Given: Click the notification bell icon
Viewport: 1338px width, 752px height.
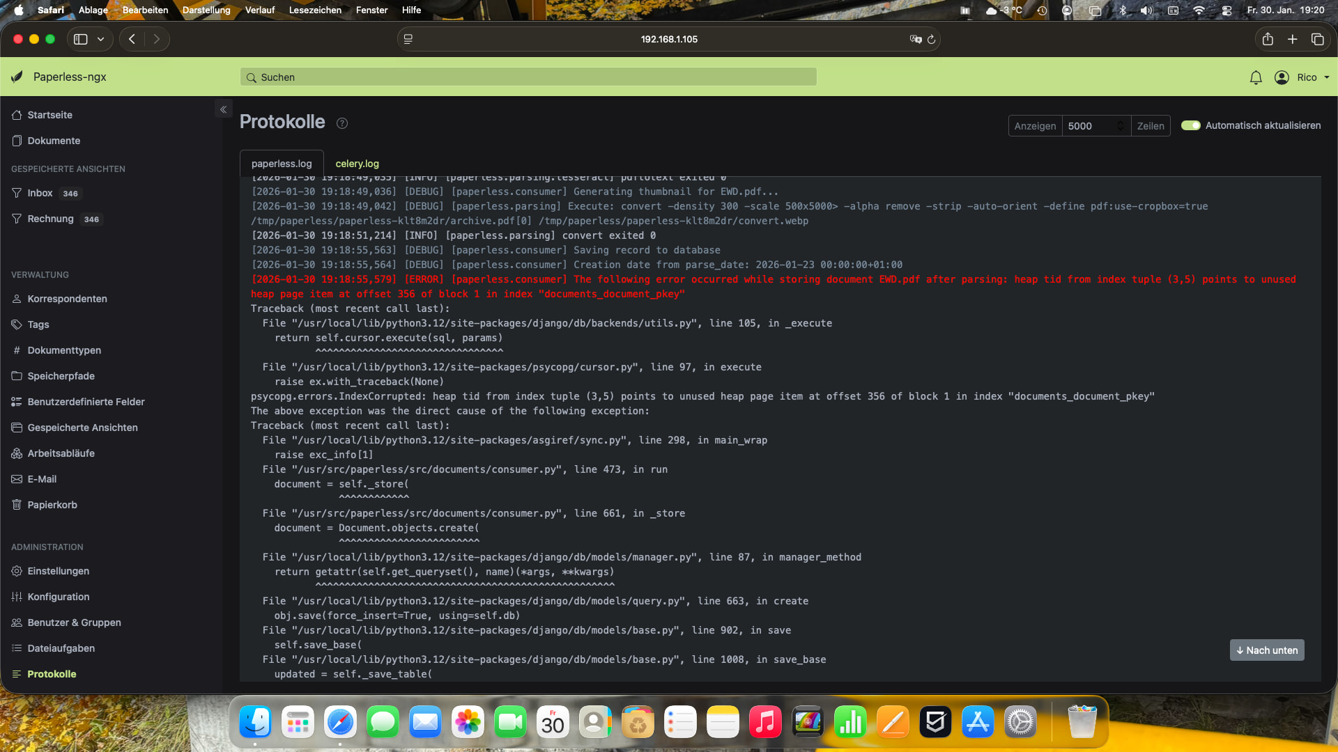Looking at the screenshot, I should (1256, 77).
